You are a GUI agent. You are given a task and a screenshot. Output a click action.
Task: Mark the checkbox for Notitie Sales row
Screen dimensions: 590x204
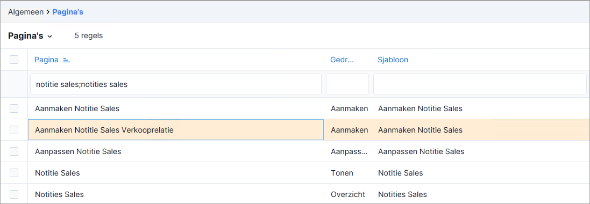pos(14,173)
